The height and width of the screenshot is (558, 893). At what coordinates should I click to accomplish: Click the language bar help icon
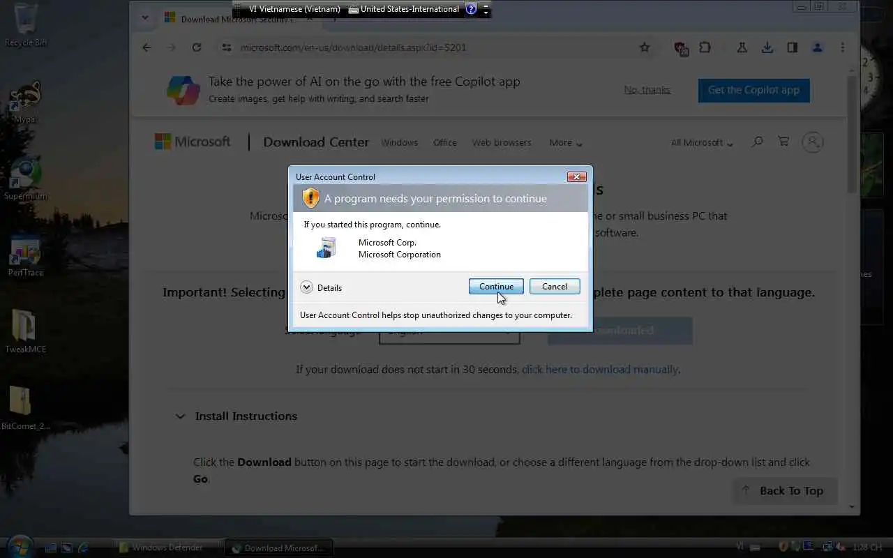pyautogui.click(x=471, y=9)
